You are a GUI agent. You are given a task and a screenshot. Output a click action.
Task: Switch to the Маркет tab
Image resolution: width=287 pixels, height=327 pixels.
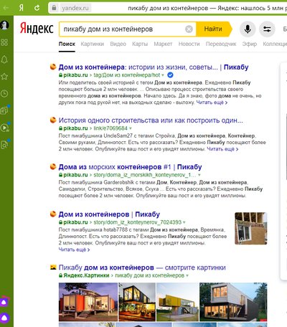163,44
